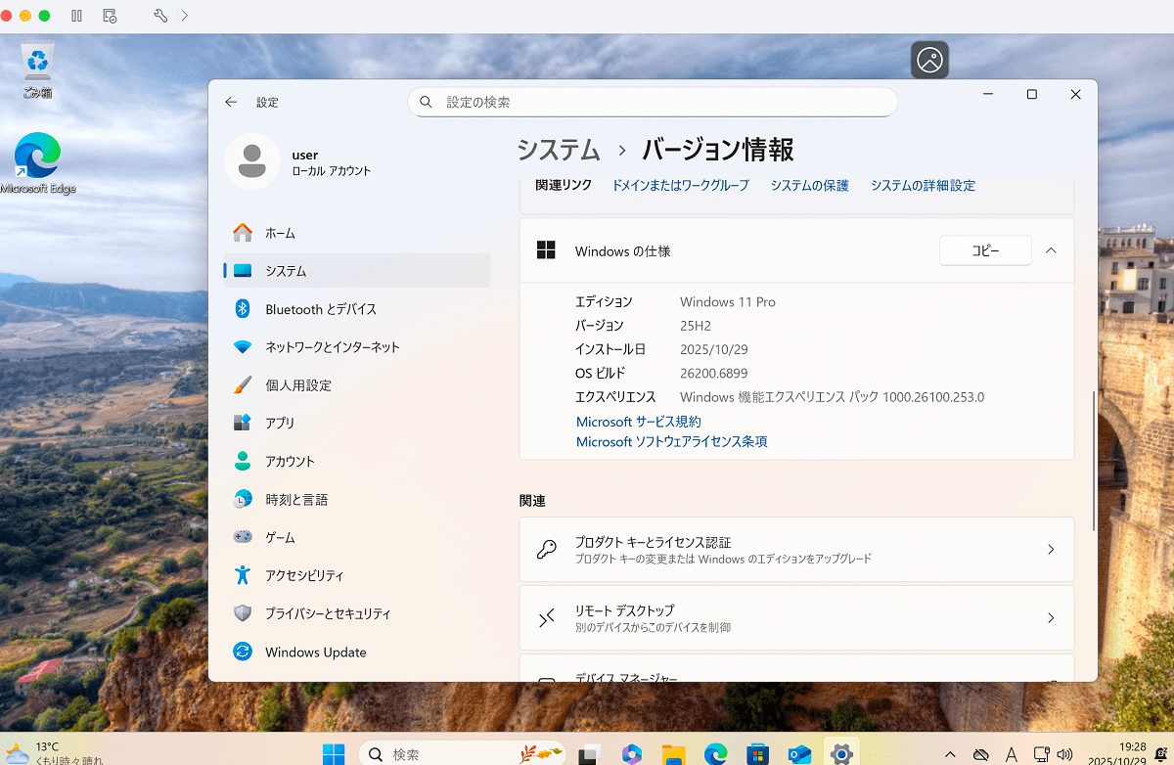This screenshot has height=765, width=1174.
Task: Click the Accounts sidebar icon
Action: click(x=243, y=461)
